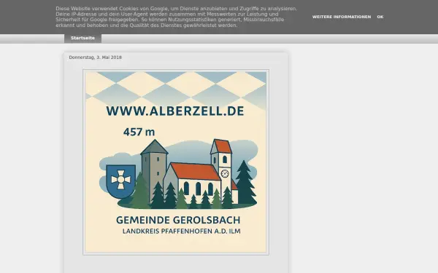This screenshot has width=438, height=273.
Task: Switch to the Startseite tab
Action: 82,38
